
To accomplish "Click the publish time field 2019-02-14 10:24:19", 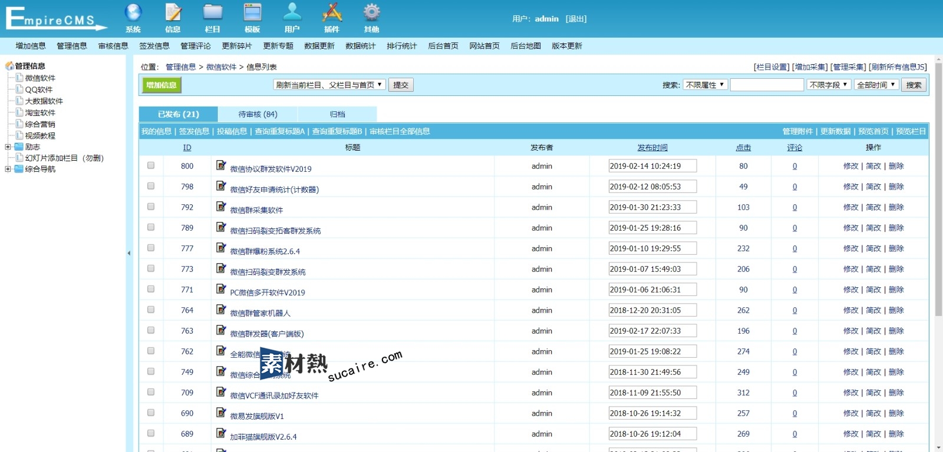I will (652, 166).
